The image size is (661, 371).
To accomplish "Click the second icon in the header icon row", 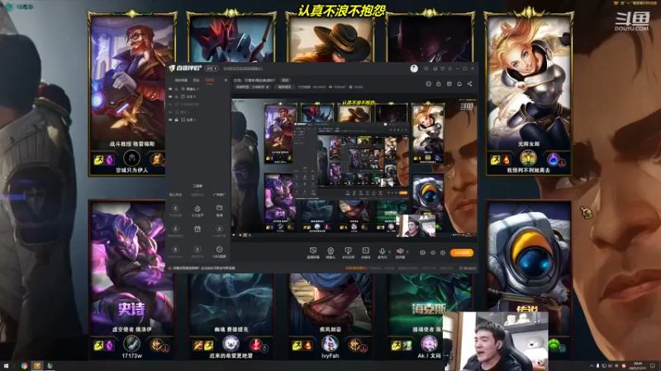I will (439, 84).
